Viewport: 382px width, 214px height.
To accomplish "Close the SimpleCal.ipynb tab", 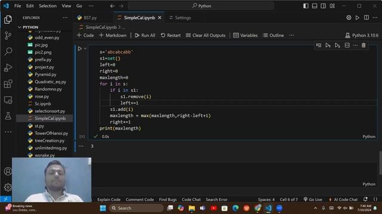I will point(159,18).
